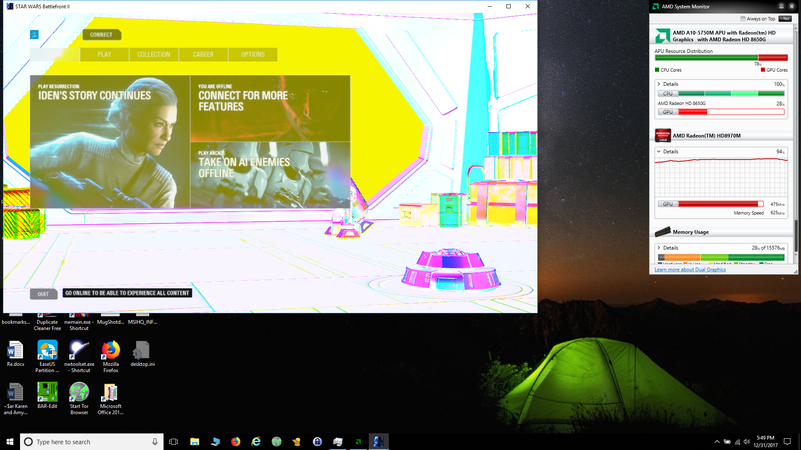Click the player profile icon in Battlefront
Viewport: 801px width, 450px height.
[34, 35]
